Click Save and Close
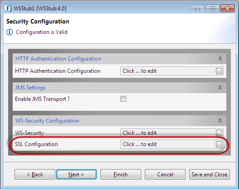 [x=210, y=175]
